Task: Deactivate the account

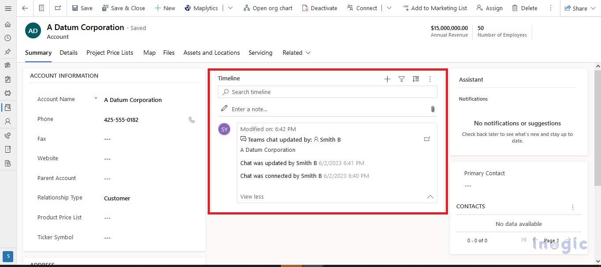Action: tap(320, 8)
